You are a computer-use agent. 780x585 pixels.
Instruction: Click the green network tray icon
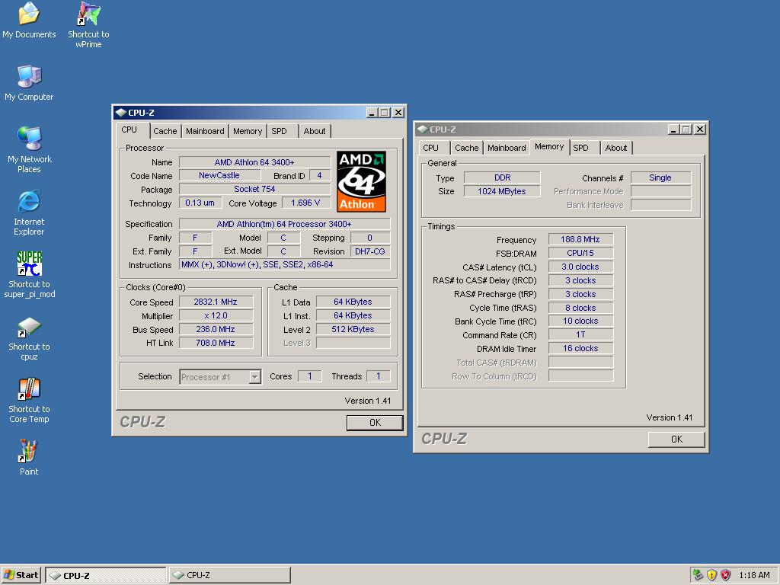pyautogui.click(x=698, y=575)
